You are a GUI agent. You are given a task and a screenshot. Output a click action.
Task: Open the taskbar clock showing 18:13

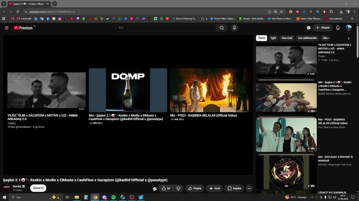343,197
